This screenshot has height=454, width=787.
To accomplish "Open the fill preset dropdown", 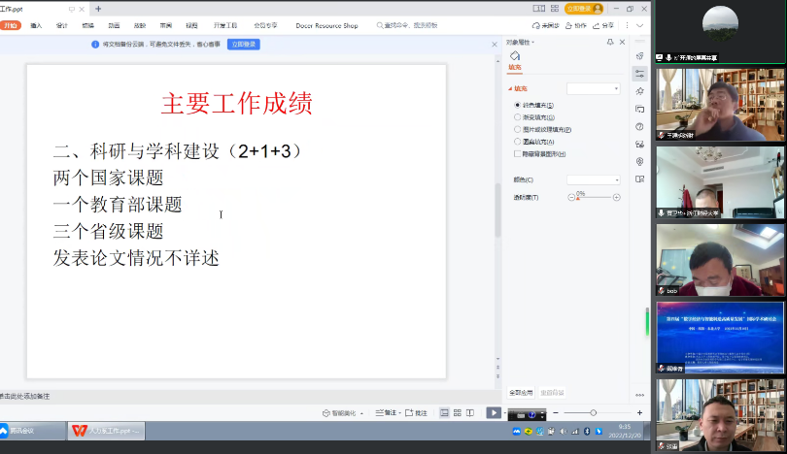I will (x=593, y=88).
